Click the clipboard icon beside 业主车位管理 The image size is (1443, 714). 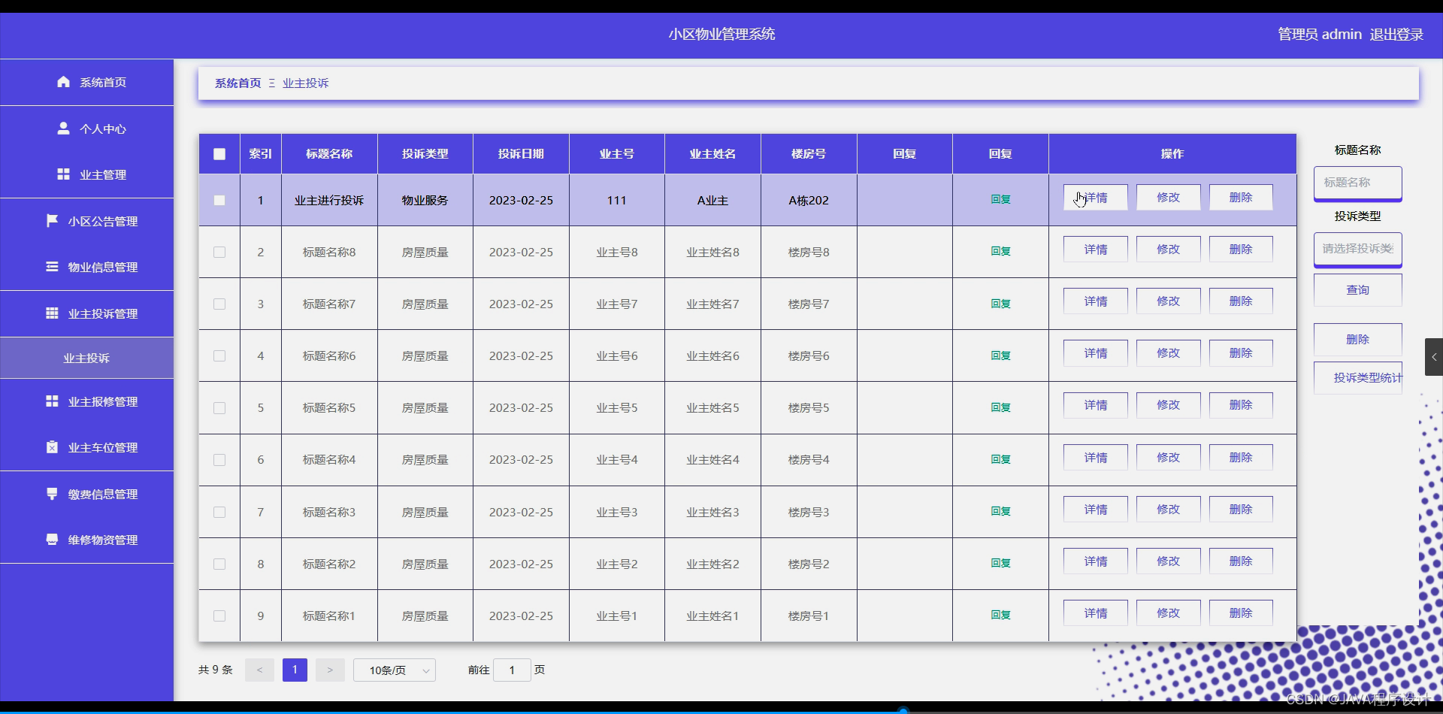tap(52, 447)
